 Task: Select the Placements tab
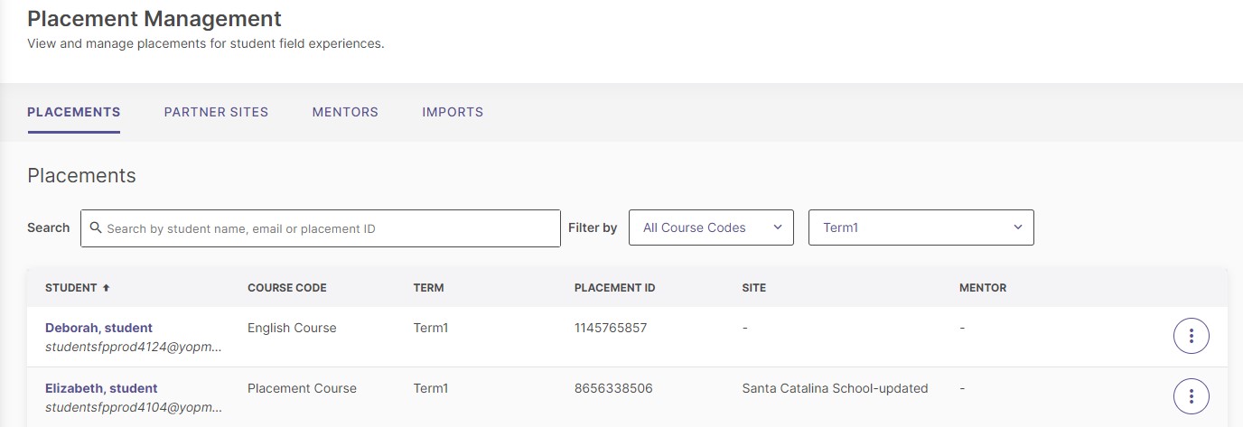point(74,113)
